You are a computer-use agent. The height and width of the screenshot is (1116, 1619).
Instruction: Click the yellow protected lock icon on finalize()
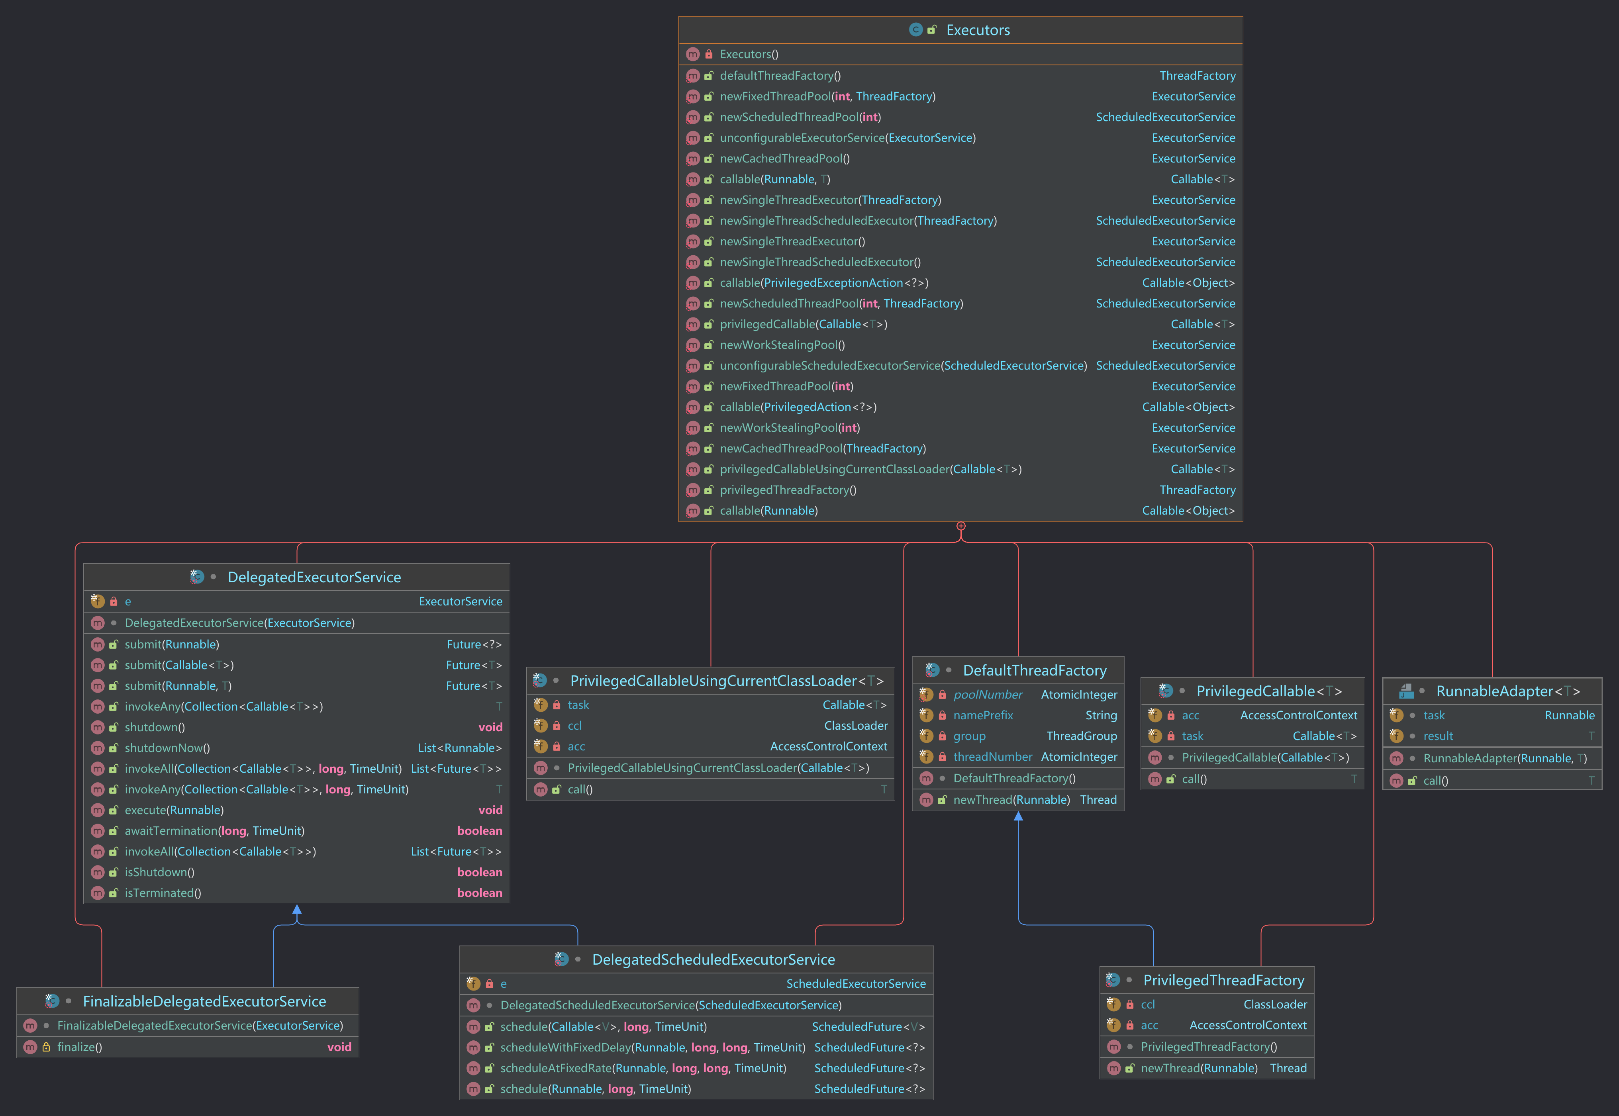(46, 1047)
